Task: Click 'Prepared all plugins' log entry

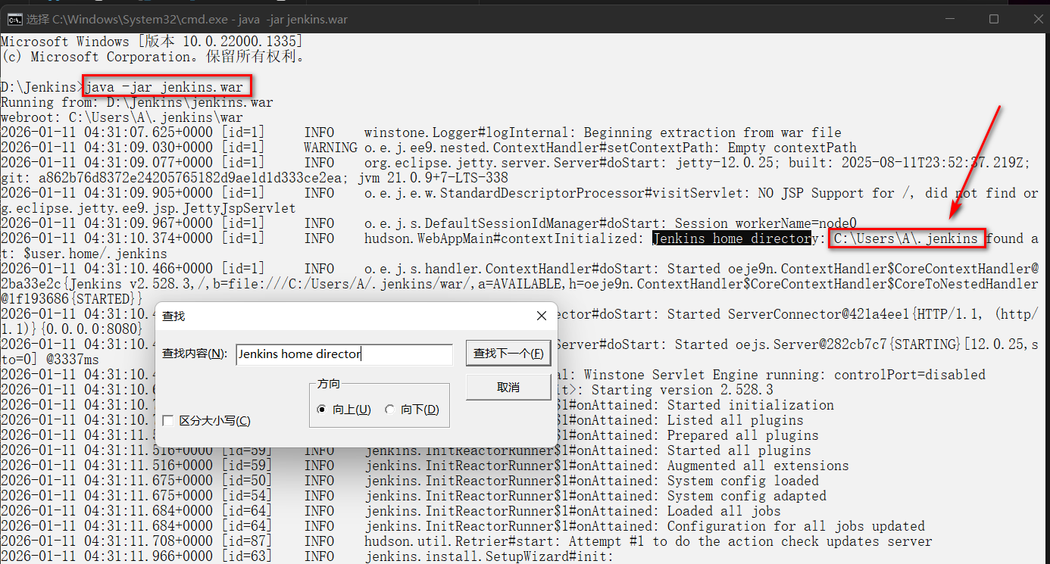Action: click(x=743, y=435)
